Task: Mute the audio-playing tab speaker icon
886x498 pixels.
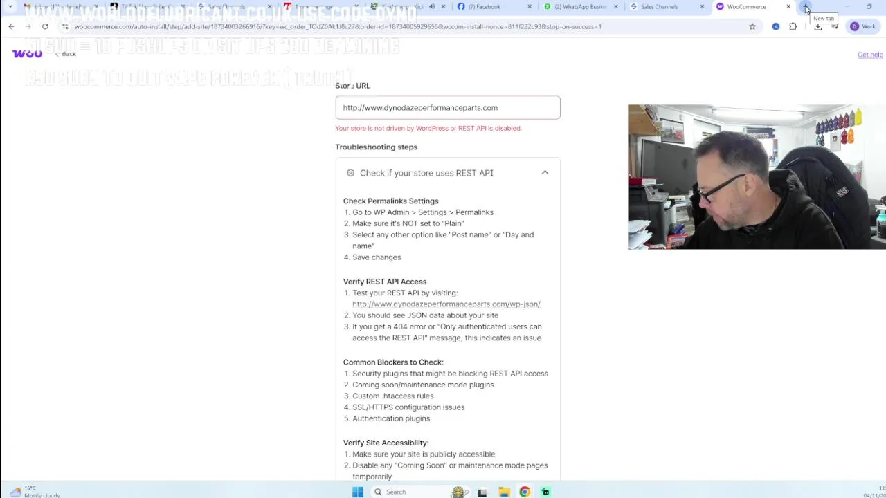Action: click(x=432, y=7)
